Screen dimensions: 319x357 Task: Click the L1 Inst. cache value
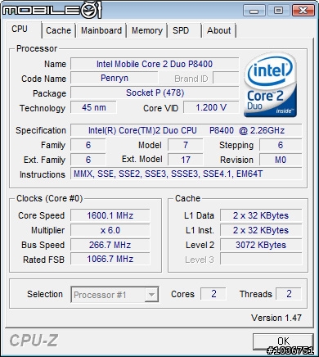click(261, 230)
